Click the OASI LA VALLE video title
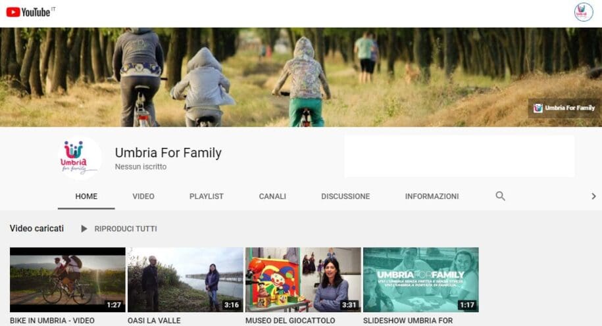Viewport: 602px width, 326px height. (x=154, y=321)
